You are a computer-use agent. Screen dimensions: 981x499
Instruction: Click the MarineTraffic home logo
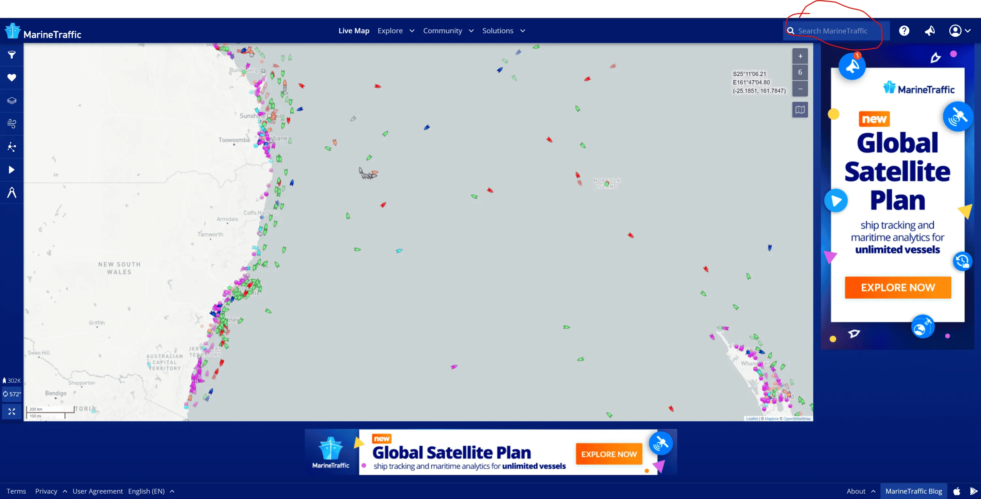[43, 31]
